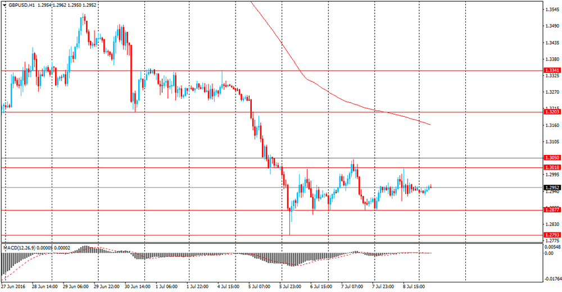Open the chart menu triangle beside GBPUSD,H1

point(4,6)
